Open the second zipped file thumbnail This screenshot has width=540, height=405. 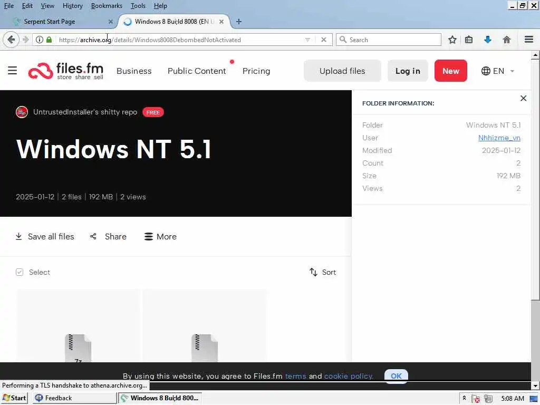coord(205,326)
